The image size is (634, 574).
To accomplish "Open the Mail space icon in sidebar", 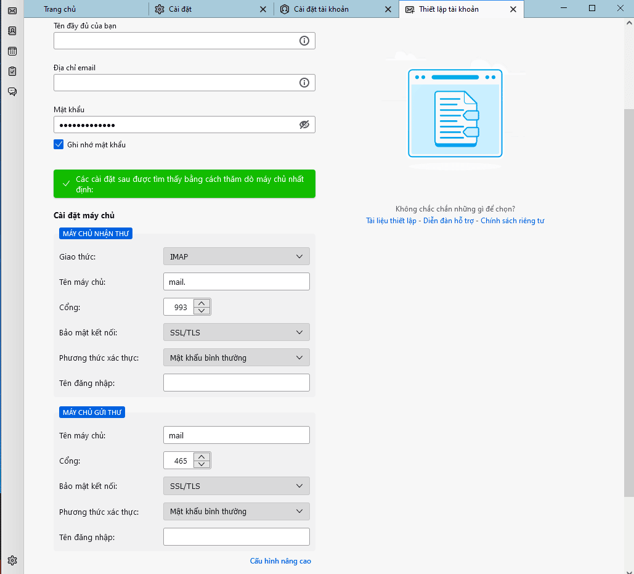I will coord(12,10).
